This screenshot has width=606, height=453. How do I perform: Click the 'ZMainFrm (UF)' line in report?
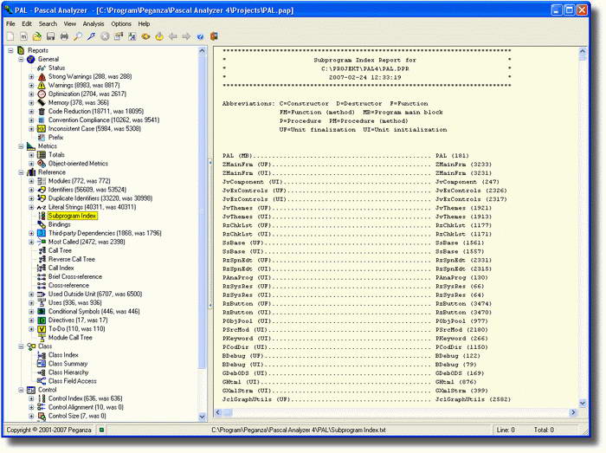point(357,165)
